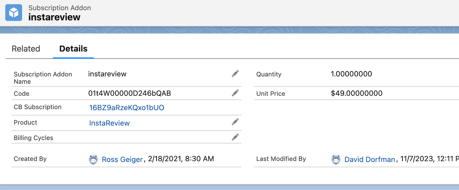Click the instareview name field value
The height and width of the screenshot is (190, 459).
(x=107, y=74)
